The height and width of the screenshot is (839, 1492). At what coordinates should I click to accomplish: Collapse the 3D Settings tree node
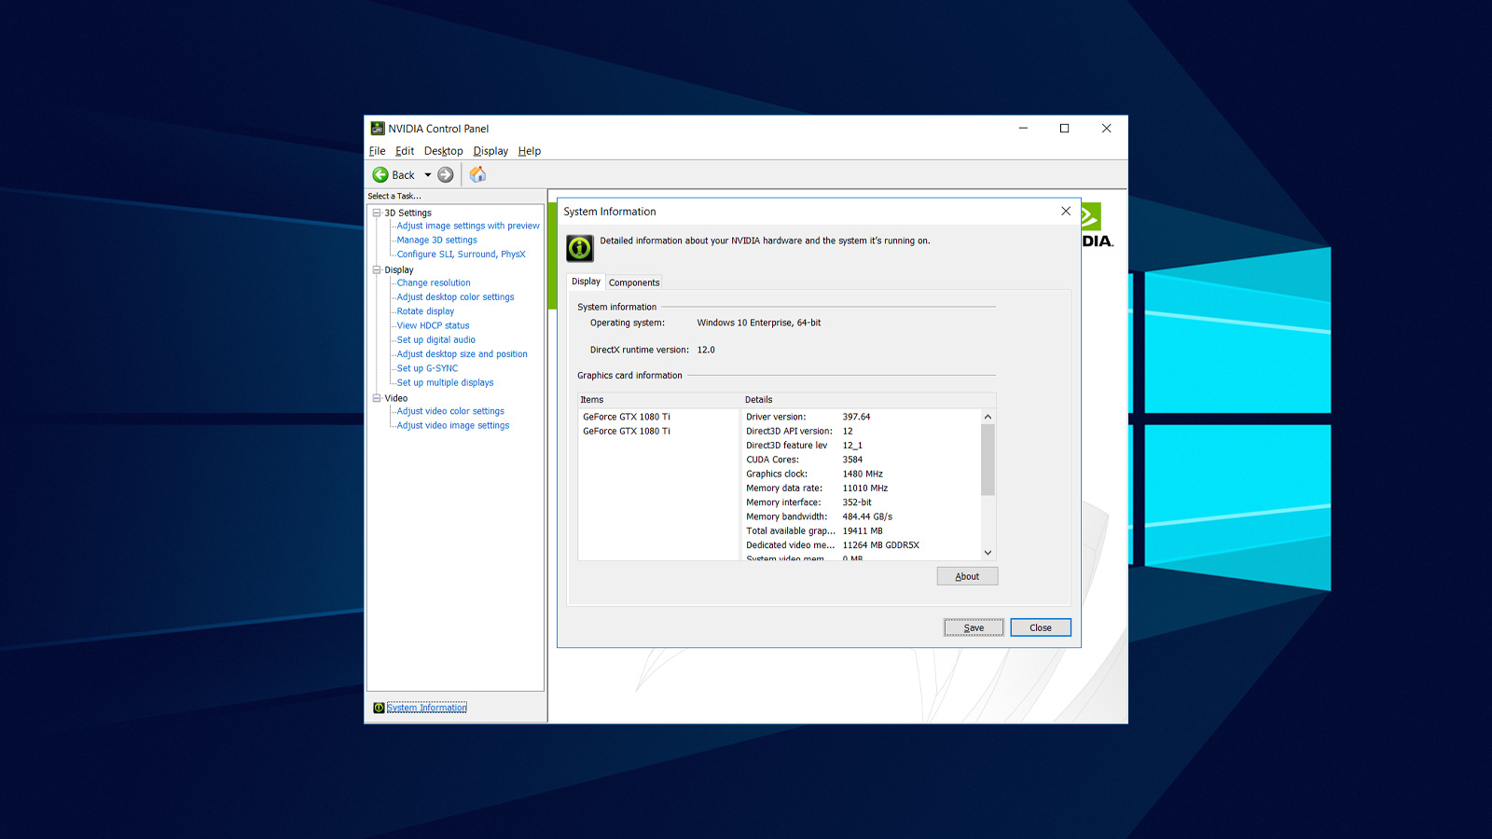[x=377, y=213]
